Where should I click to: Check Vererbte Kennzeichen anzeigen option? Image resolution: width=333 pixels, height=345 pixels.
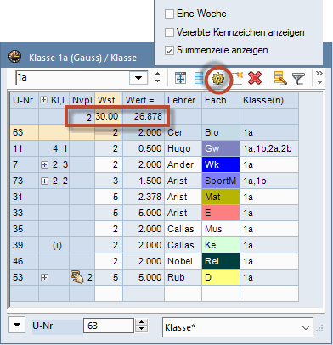pyautogui.click(x=169, y=32)
